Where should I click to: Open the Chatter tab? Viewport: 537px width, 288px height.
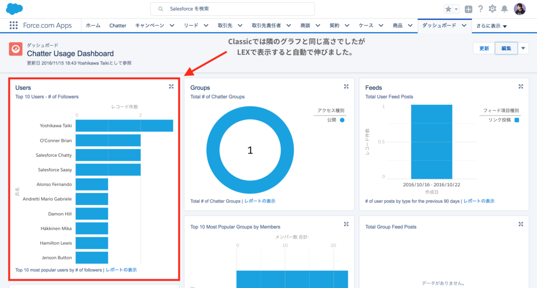click(x=118, y=25)
